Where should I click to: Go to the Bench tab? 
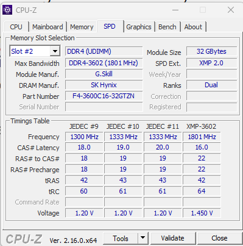[x=167, y=27]
